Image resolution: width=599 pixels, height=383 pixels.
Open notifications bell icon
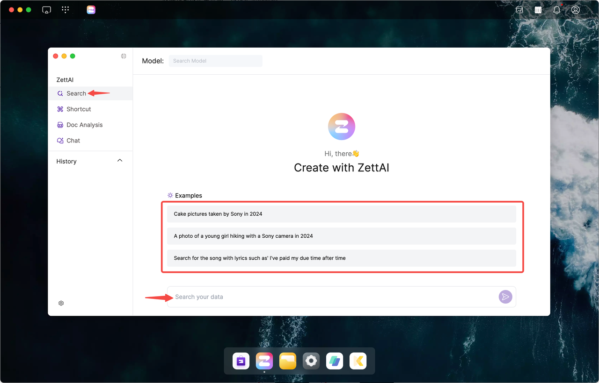coord(557,10)
